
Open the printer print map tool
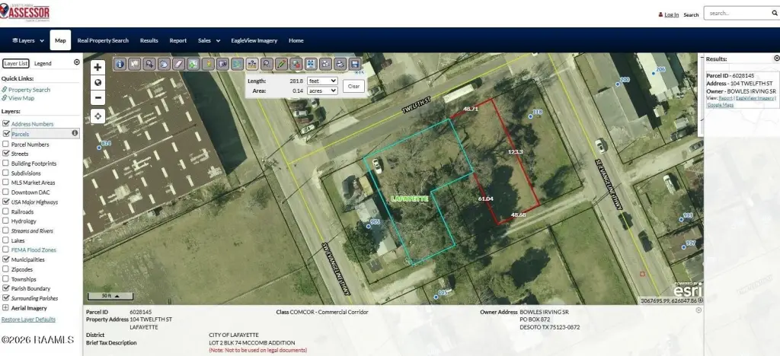click(340, 64)
